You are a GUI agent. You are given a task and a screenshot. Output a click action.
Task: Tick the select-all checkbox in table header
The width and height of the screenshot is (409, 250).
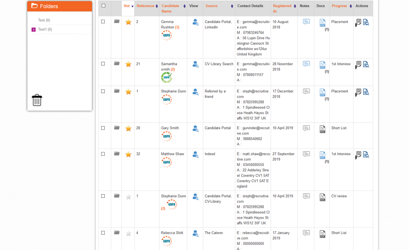pyautogui.click(x=104, y=5)
